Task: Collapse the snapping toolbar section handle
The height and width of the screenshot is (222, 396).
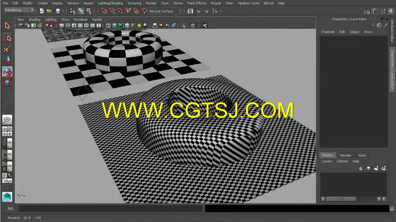Action: point(99,11)
